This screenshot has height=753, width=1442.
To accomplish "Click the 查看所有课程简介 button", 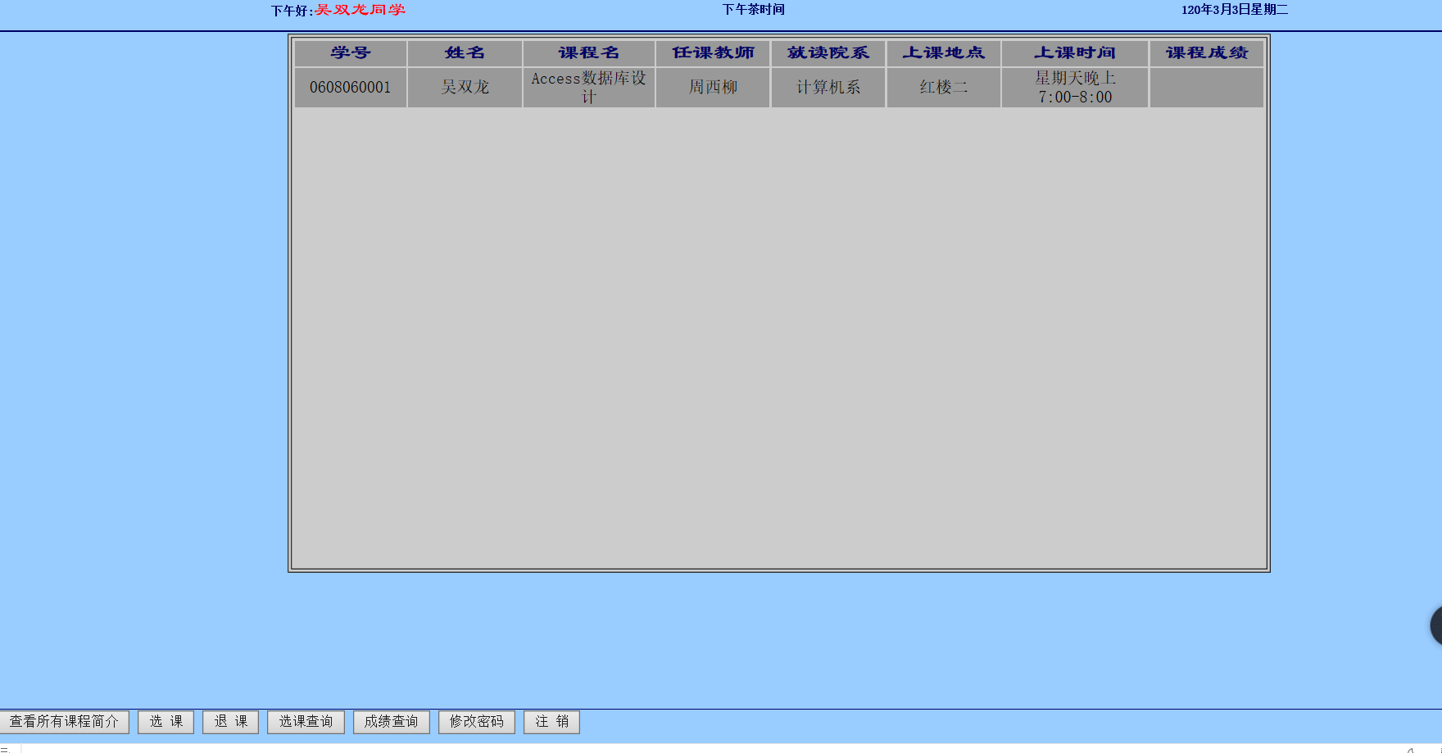I will (65, 722).
